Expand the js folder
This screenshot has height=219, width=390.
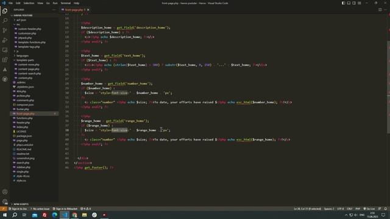pyautogui.click(x=17, y=51)
